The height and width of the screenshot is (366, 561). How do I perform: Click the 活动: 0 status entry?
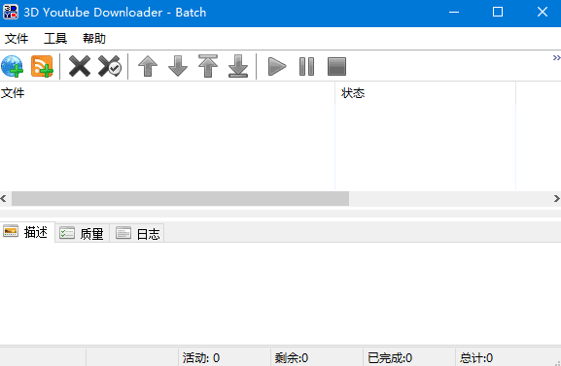201,358
